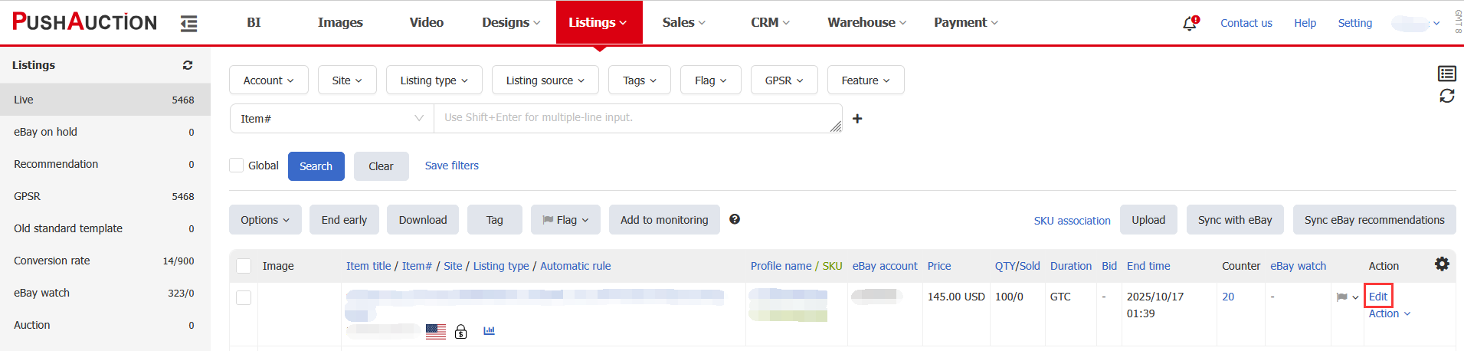This screenshot has width=1464, height=351.
Task: Open the help question mark icon
Action: (x=735, y=219)
